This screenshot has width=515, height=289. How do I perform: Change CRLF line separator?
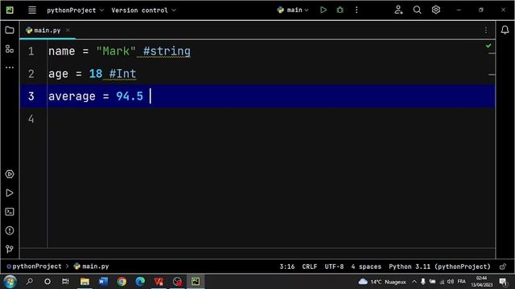310,267
